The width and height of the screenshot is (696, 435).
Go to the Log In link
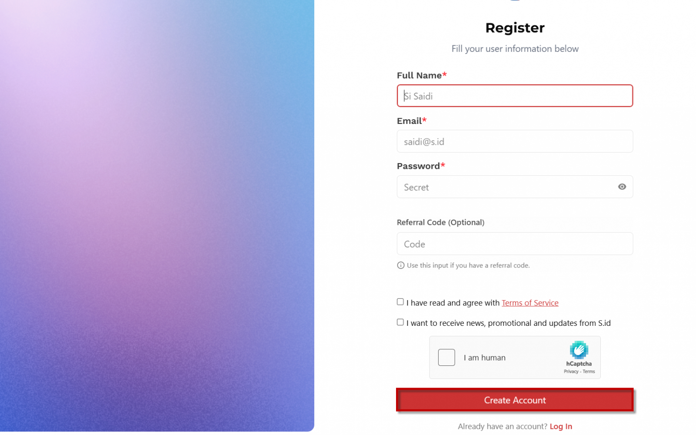[x=560, y=426]
